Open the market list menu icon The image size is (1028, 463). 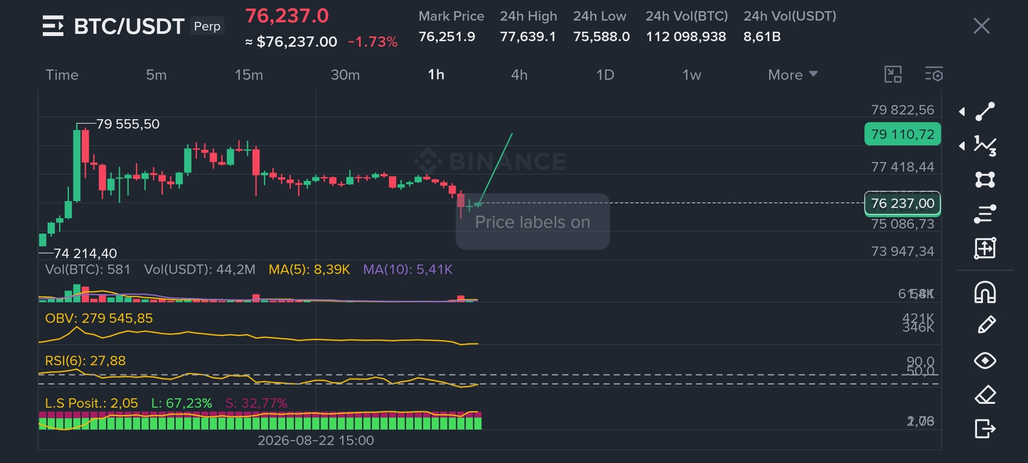point(53,26)
